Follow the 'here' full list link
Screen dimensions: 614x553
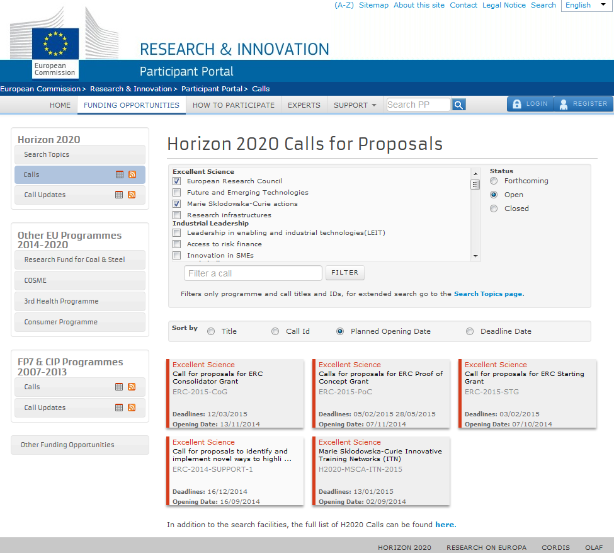(x=445, y=525)
